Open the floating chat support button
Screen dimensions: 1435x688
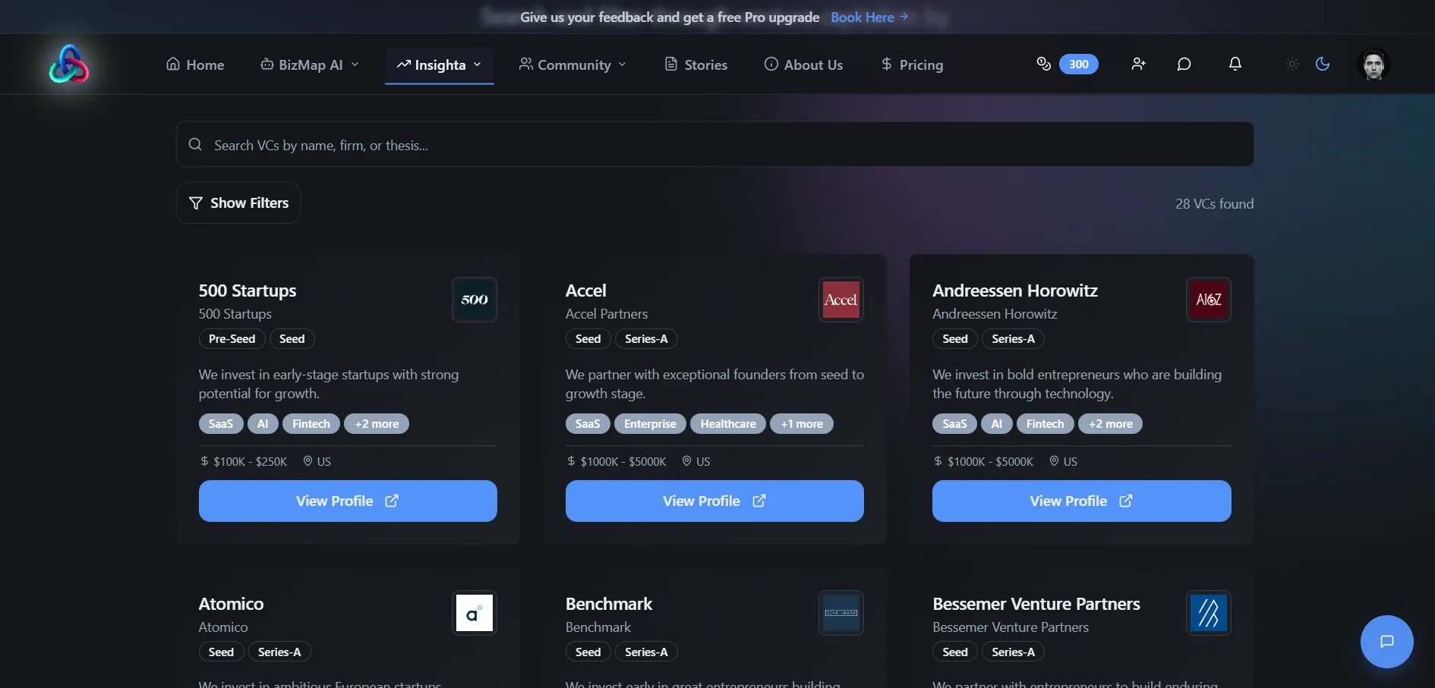(x=1386, y=642)
